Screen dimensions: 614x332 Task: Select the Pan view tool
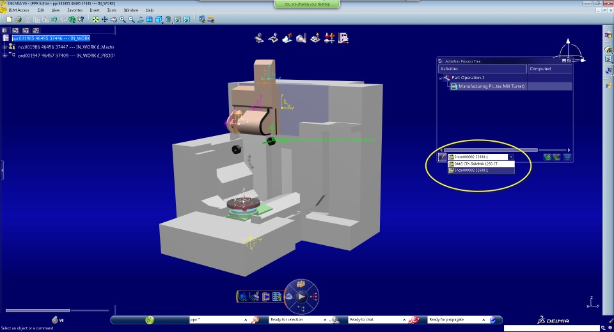click(104, 19)
